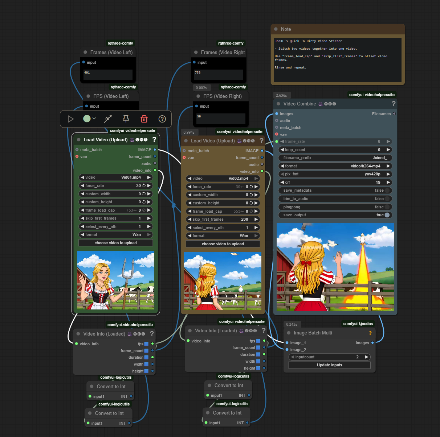The height and width of the screenshot is (437, 440).
Task: Click the filename_prefix Joined_ field
Action: click(335, 158)
